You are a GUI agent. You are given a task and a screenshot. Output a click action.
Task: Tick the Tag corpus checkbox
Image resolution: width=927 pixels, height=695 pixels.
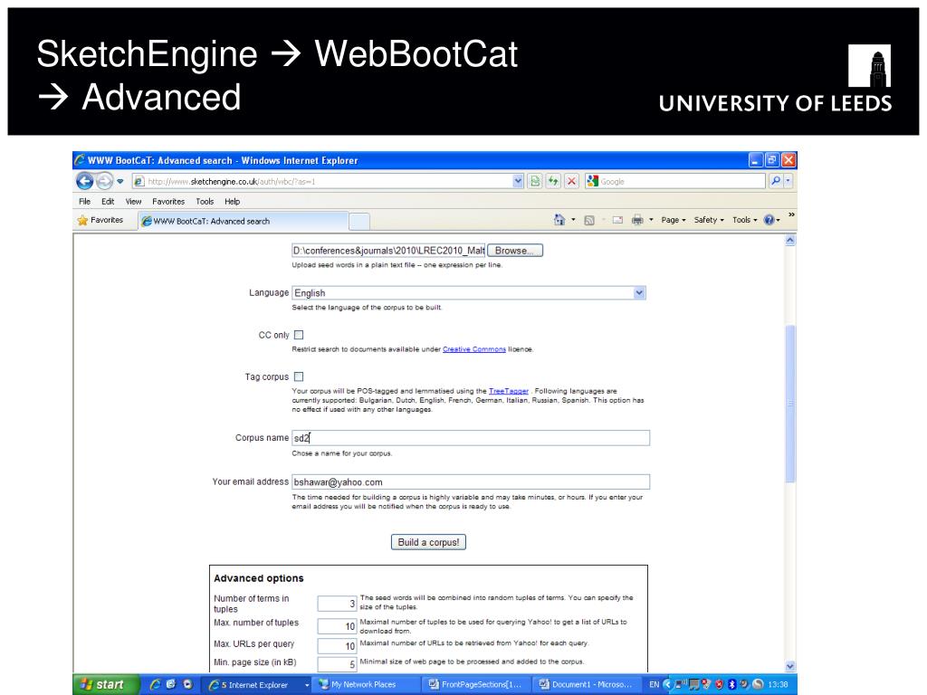pyautogui.click(x=299, y=376)
